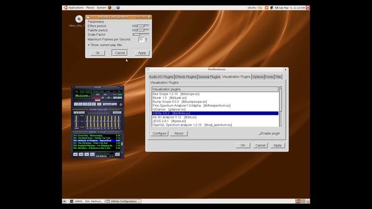Switch to Audio I/O Plugins tab
372x209 pixels.
[x=161, y=77]
